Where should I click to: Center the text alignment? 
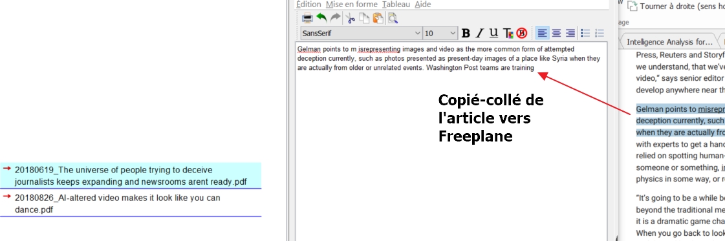pyautogui.click(x=557, y=33)
